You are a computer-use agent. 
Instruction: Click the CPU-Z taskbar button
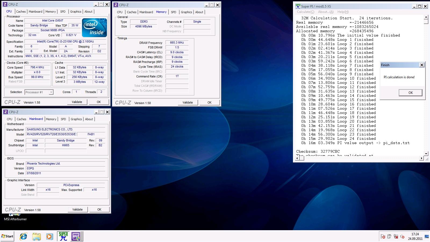(x=76, y=236)
